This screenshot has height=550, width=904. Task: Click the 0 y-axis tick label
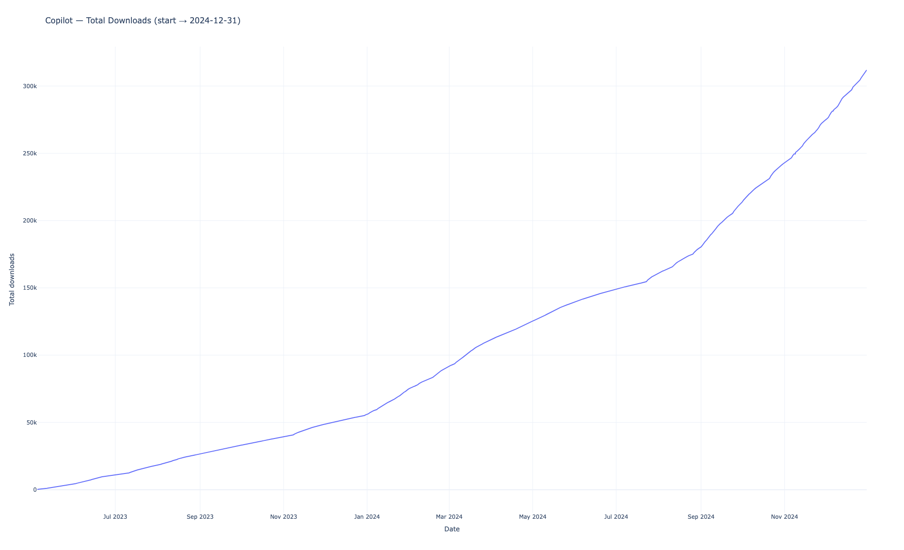tap(35, 490)
